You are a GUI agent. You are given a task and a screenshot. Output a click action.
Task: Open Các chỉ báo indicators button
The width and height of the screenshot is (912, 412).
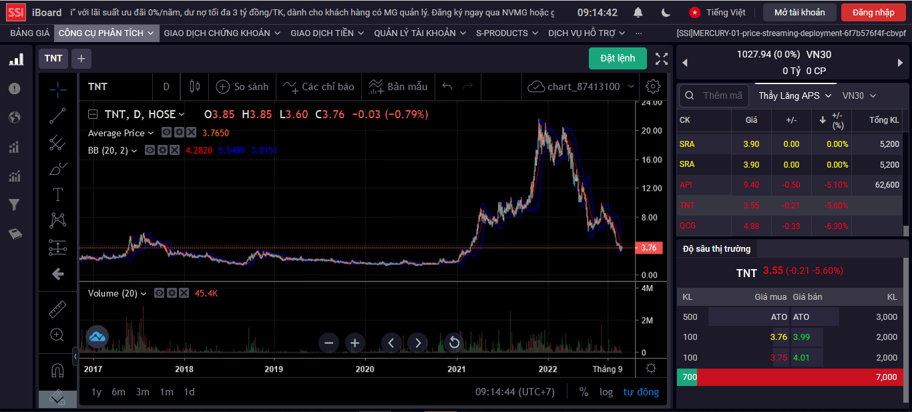pyautogui.click(x=318, y=87)
